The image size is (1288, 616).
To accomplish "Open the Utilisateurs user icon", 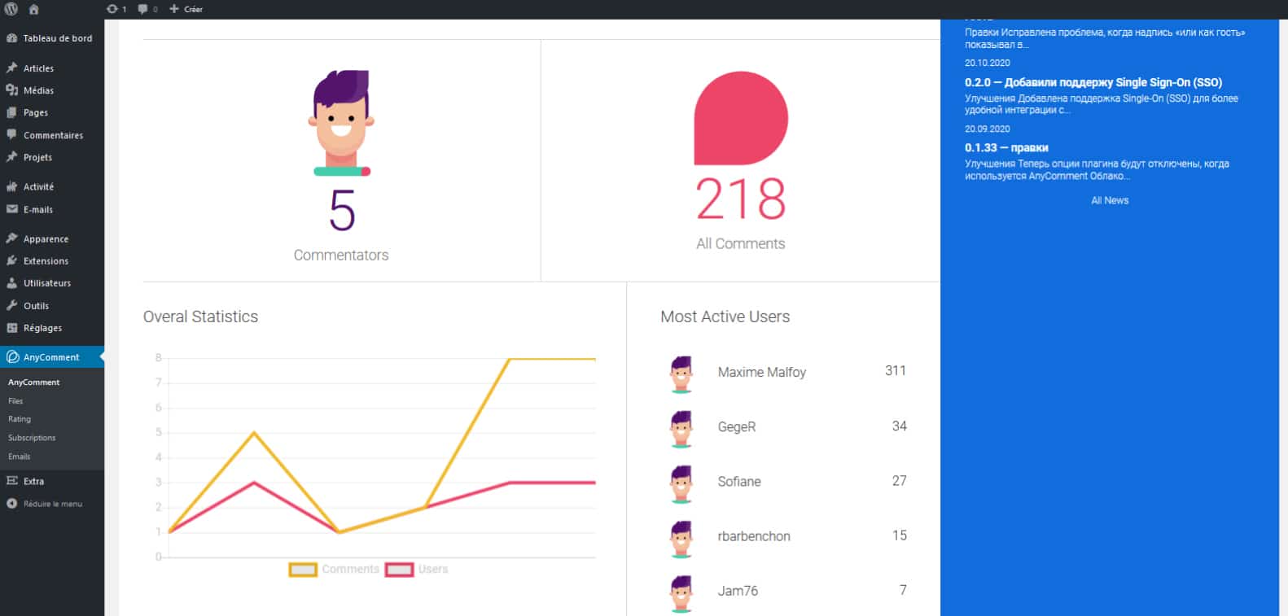I will (11, 283).
